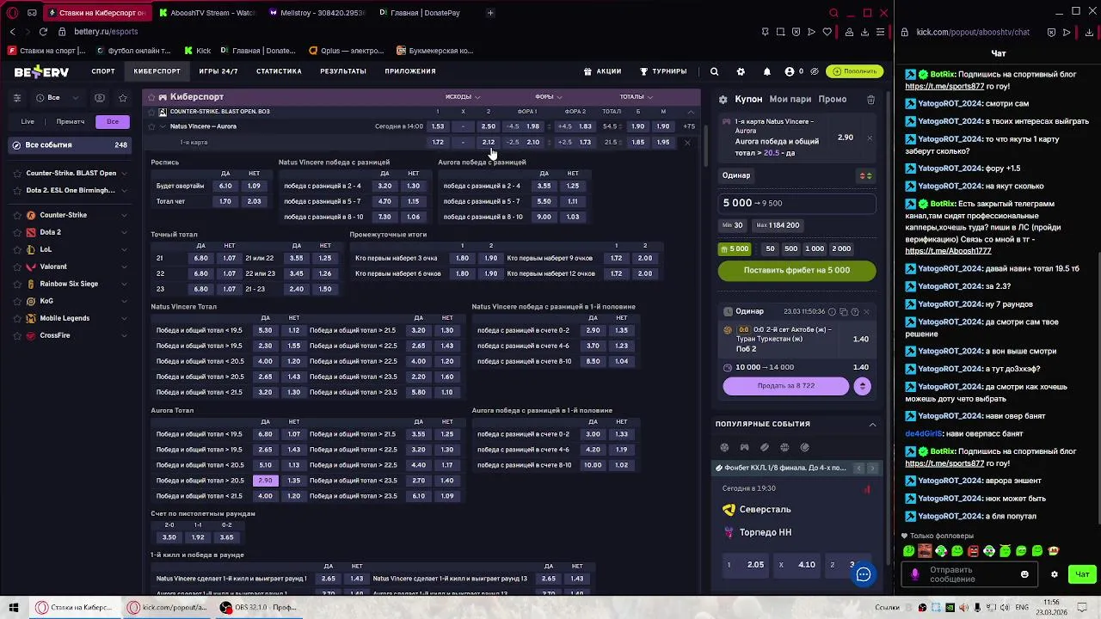Open the user profile account icon
The height and width of the screenshot is (619, 1101).
point(790,71)
